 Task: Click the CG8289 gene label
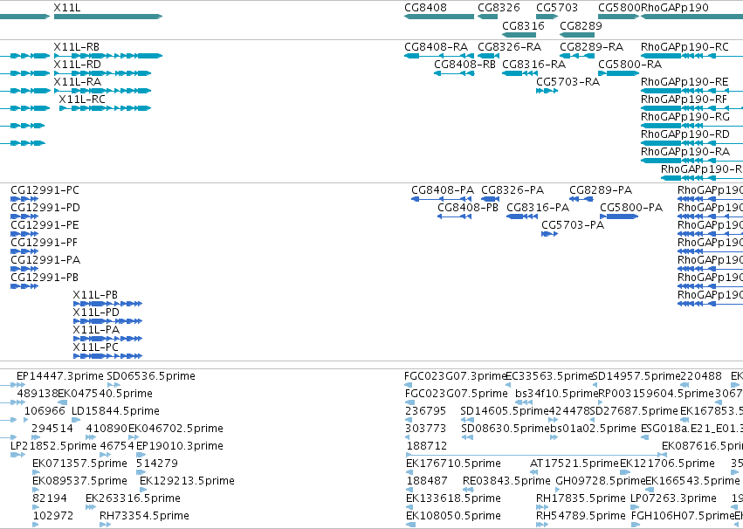581,25
